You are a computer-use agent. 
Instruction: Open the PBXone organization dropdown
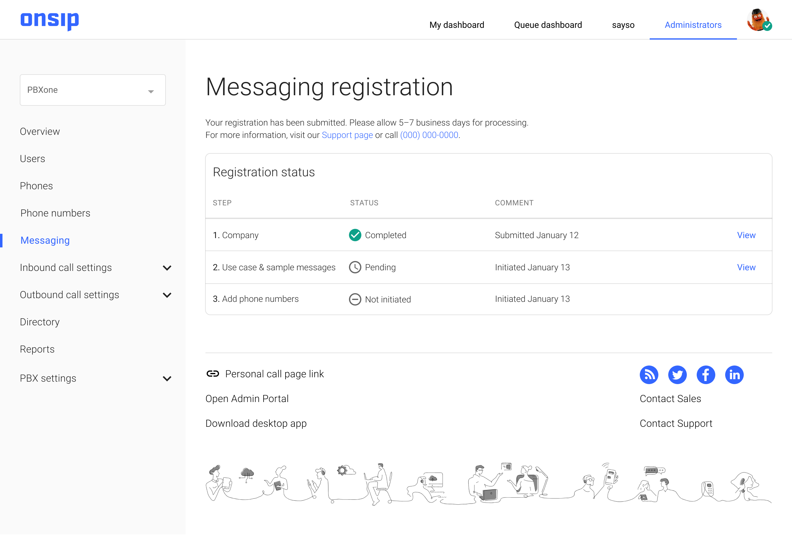[x=93, y=90]
